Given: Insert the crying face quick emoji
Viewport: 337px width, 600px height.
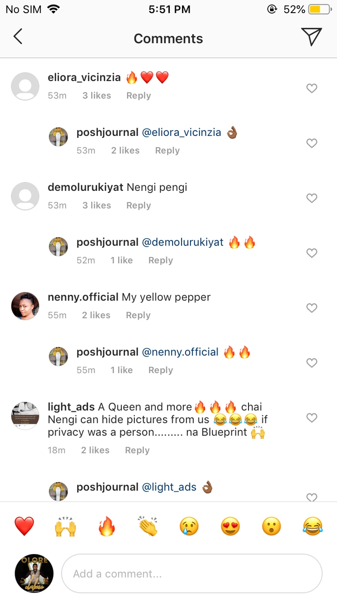Looking at the screenshot, I should coord(189,526).
